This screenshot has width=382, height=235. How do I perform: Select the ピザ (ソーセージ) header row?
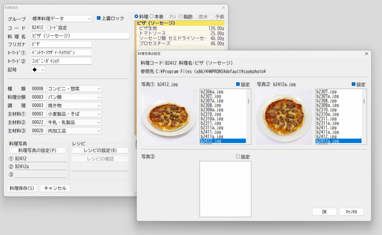180,23
